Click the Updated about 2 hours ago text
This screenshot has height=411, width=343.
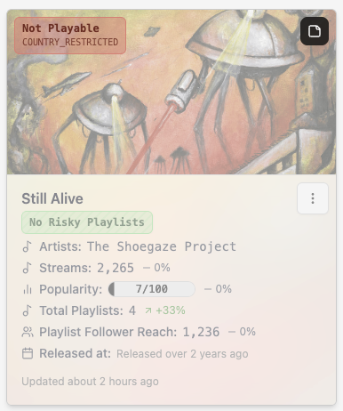90,382
